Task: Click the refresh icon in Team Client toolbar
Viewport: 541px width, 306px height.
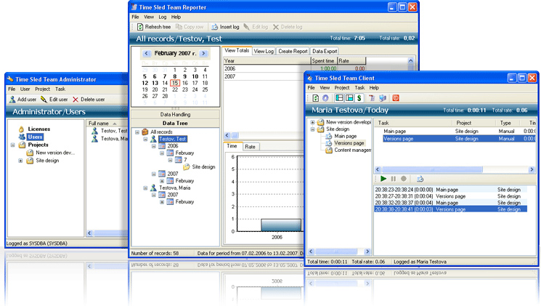Action: 315,98
